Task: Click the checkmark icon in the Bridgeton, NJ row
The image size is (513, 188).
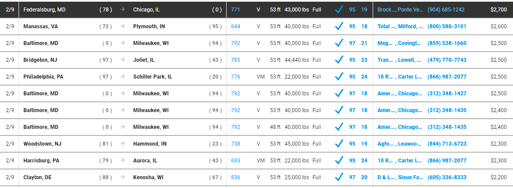Action: pyautogui.click(x=339, y=60)
